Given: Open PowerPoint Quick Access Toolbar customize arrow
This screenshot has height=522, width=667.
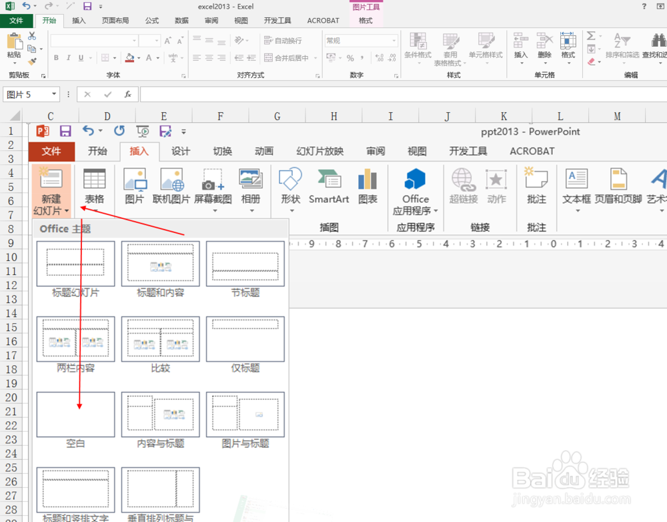Looking at the screenshot, I should pyautogui.click(x=184, y=132).
